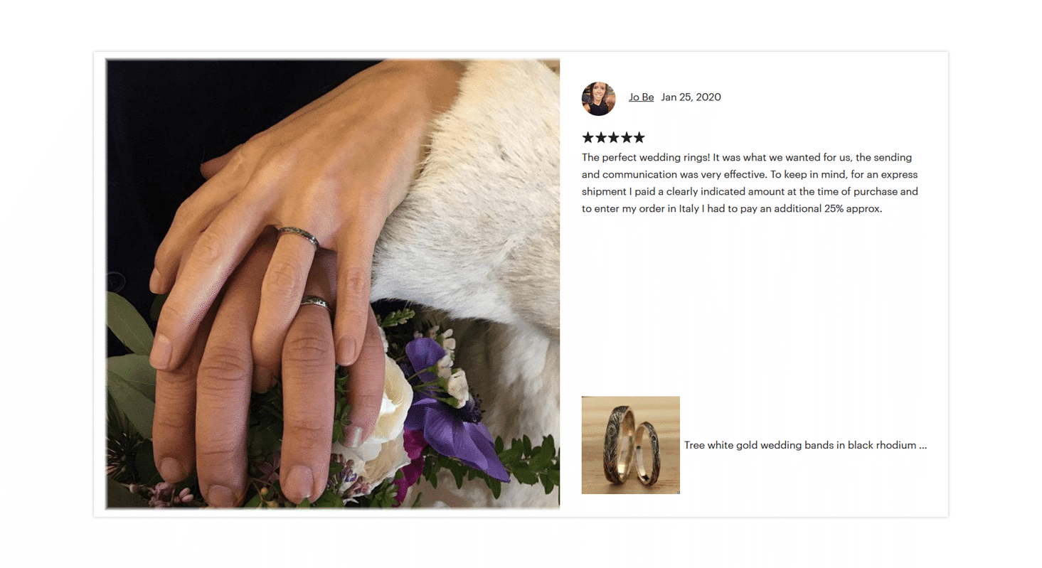Click the review date Jan 25, 2020

pos(691,97)
